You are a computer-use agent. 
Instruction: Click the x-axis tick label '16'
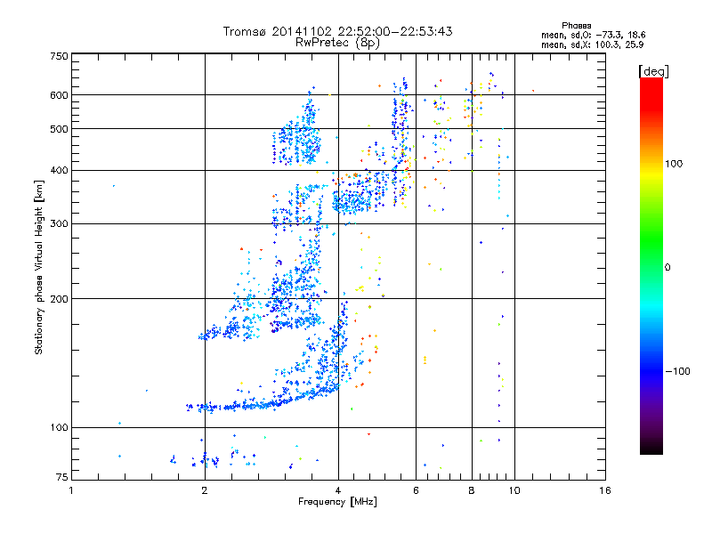click(605, 490)
